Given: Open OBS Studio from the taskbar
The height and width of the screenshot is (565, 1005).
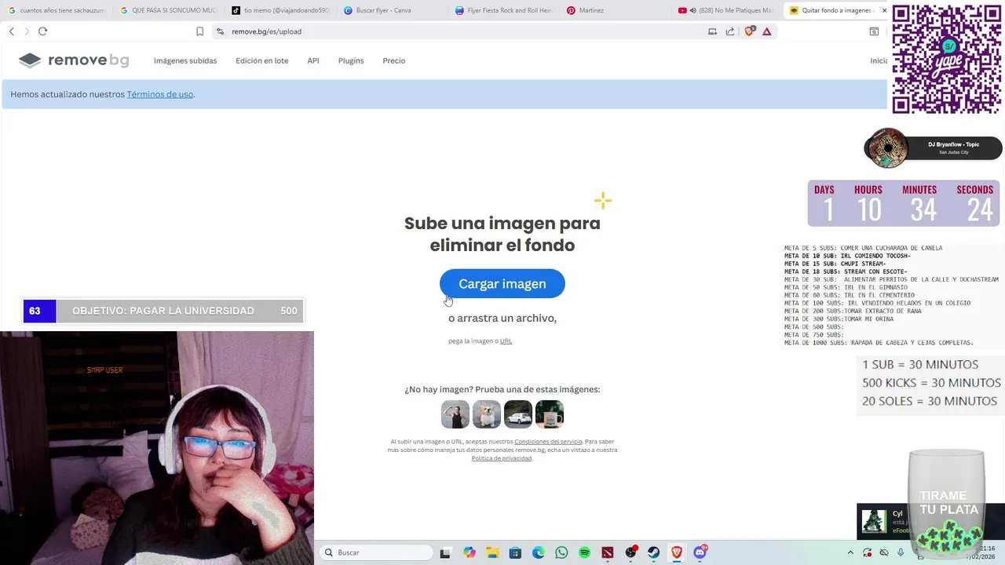Looking at the screenshot, I should click(630, 553).
